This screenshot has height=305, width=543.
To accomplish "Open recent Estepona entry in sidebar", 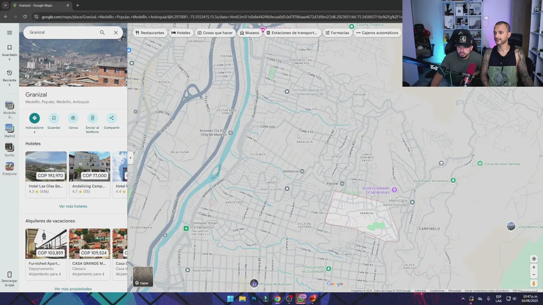I will point(9,169).
